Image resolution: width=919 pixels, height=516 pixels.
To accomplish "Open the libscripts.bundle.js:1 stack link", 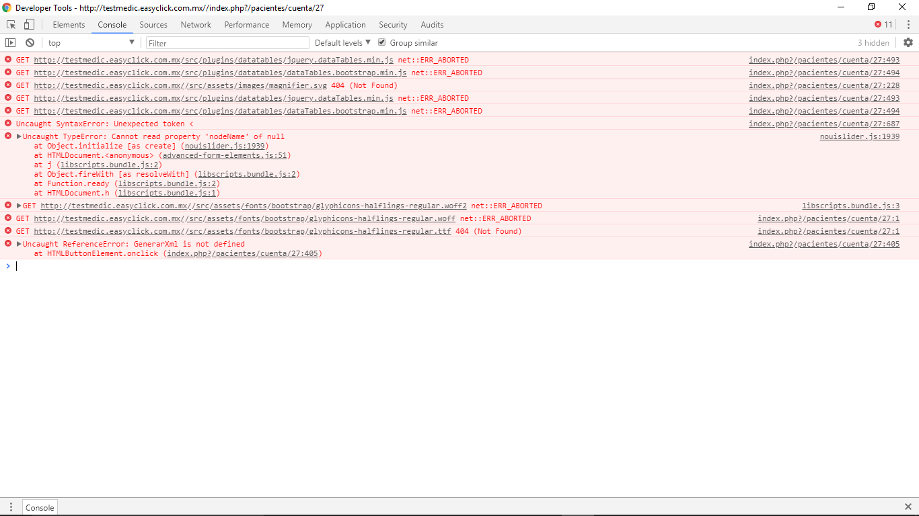I will pos(167,193).
